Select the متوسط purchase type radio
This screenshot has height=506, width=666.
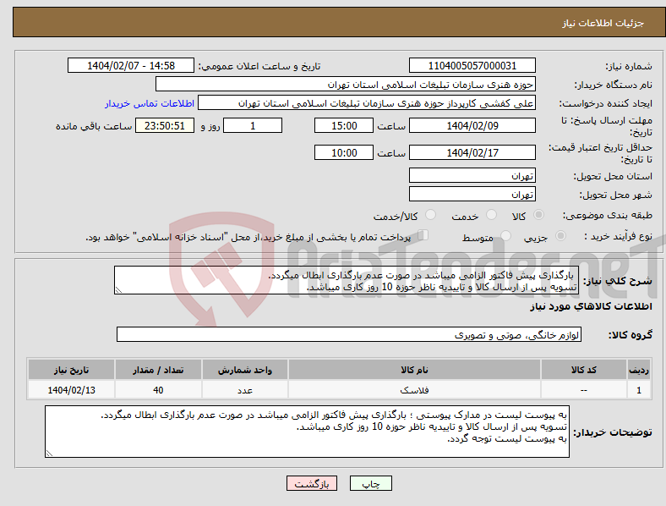pyautogui.click(x=505, y=236)
